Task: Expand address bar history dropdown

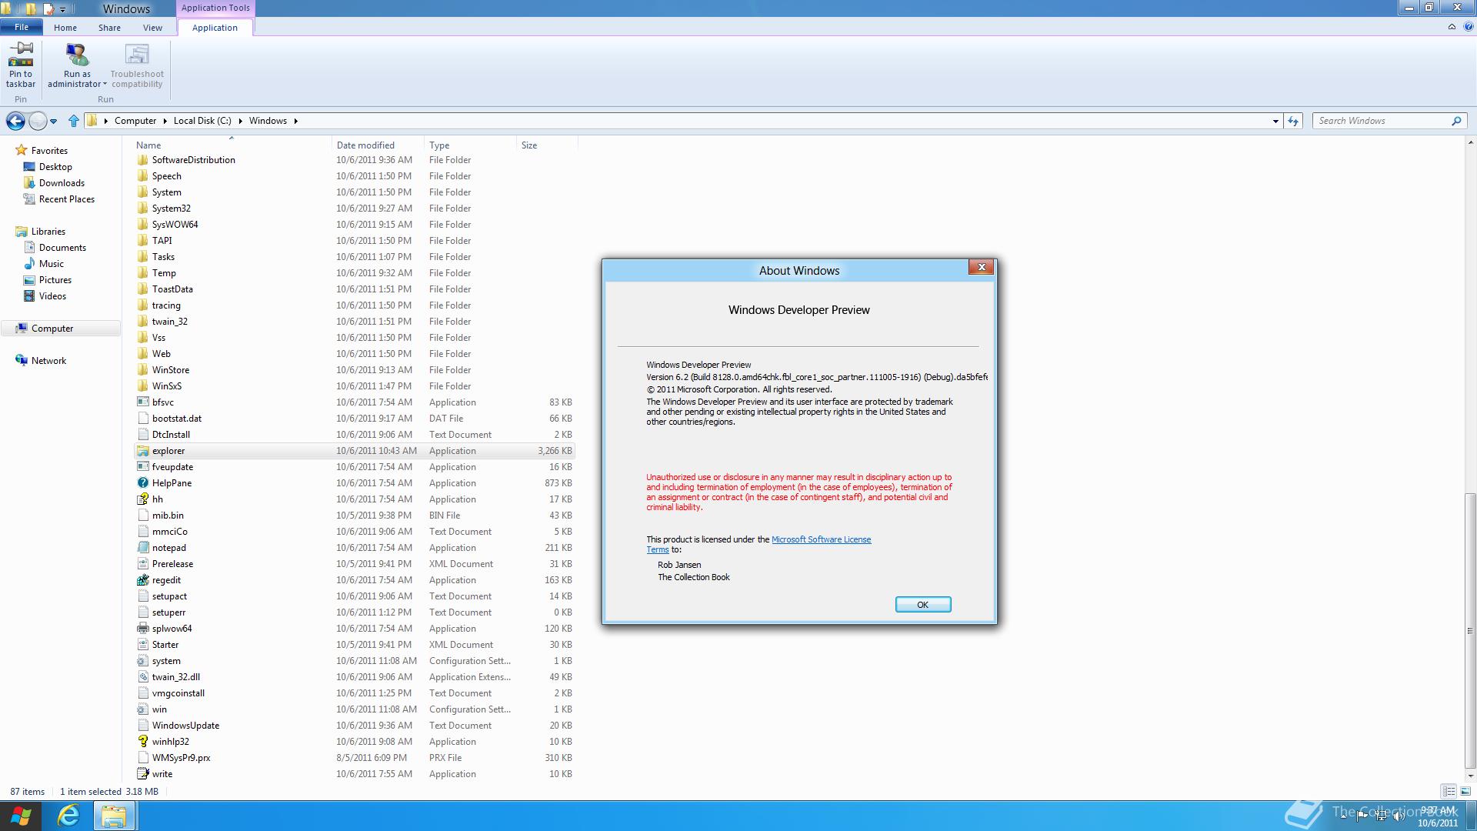Action: (x=1275, y=121)
